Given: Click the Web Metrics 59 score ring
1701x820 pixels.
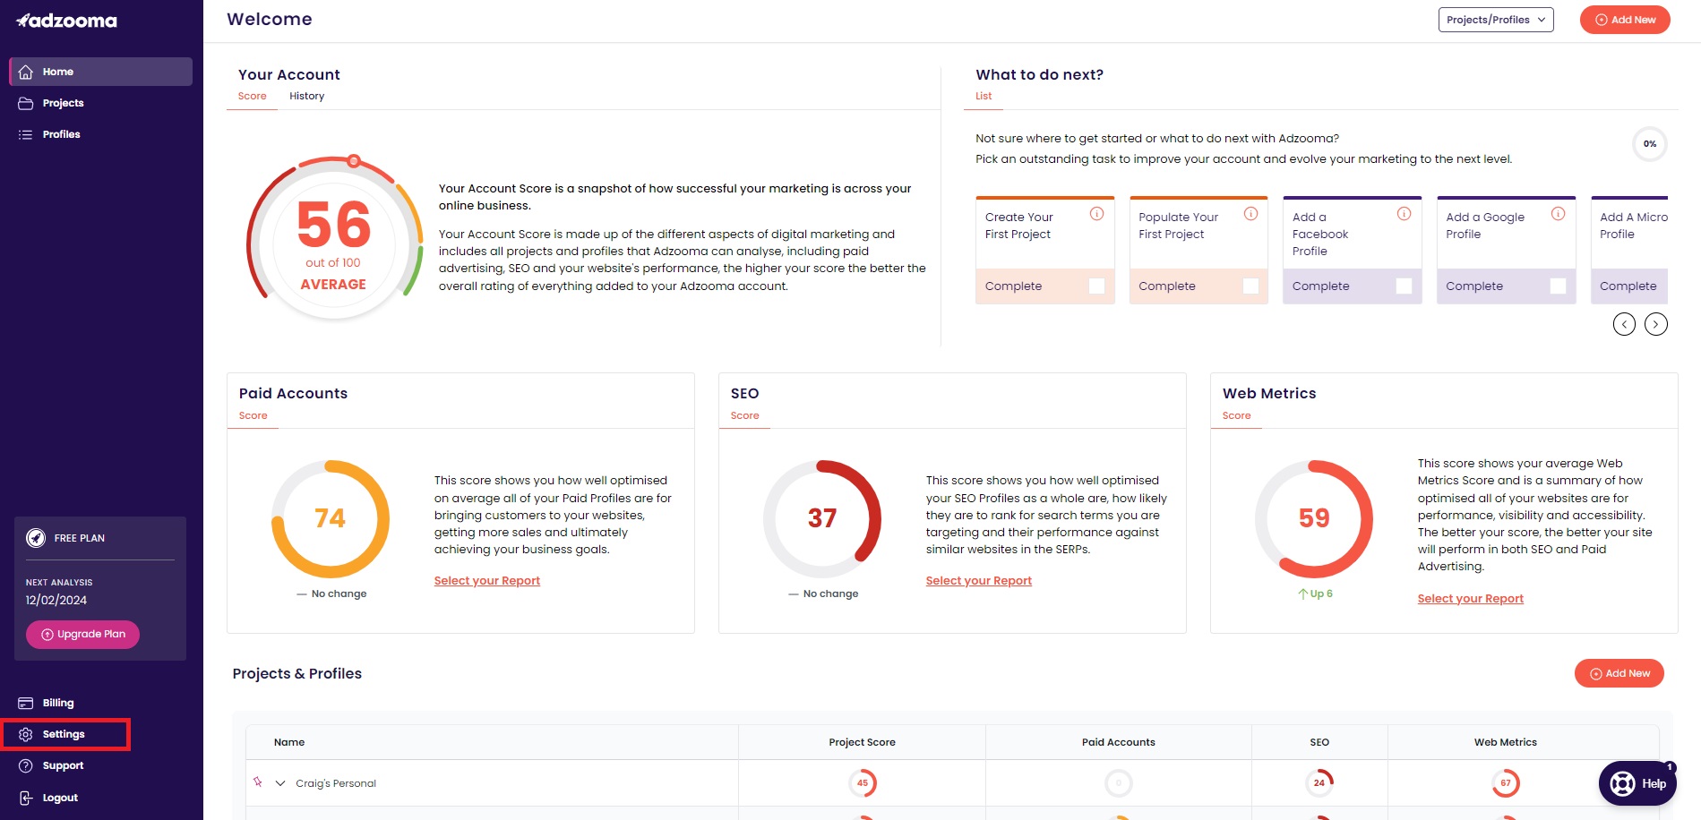Looking at the screenshot, I should click(1314, 519).
